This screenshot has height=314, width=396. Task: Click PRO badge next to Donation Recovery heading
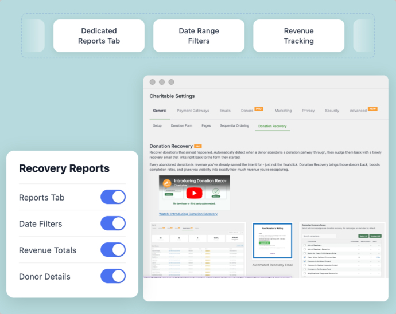[198, 146]
